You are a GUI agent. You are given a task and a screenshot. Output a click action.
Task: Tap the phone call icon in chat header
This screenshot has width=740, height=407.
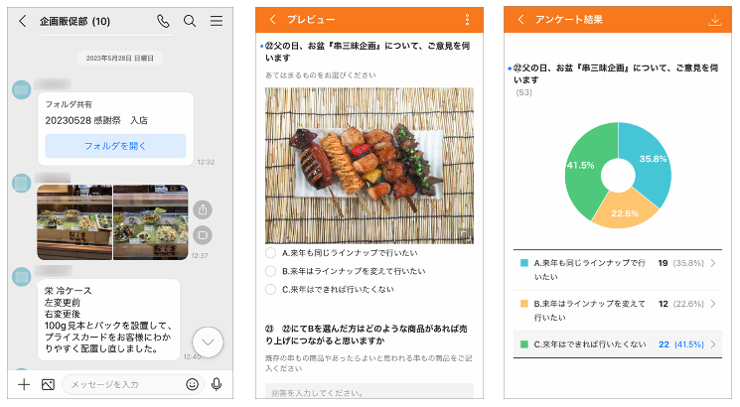tap(163, 21)
